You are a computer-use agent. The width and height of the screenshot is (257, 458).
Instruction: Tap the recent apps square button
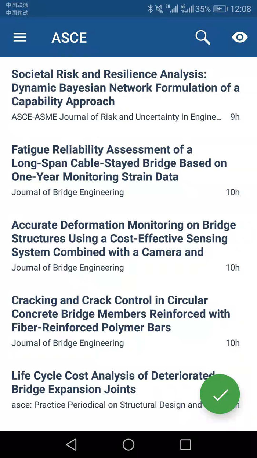coord(185,444)
